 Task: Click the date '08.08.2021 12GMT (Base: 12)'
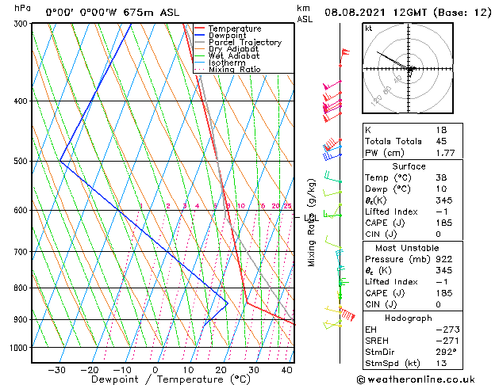[408, 13]
